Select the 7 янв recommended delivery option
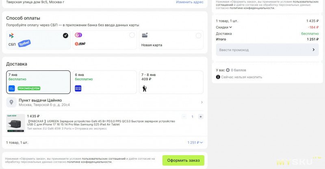This screenshot has width=325, height=169. coord(38,82)
